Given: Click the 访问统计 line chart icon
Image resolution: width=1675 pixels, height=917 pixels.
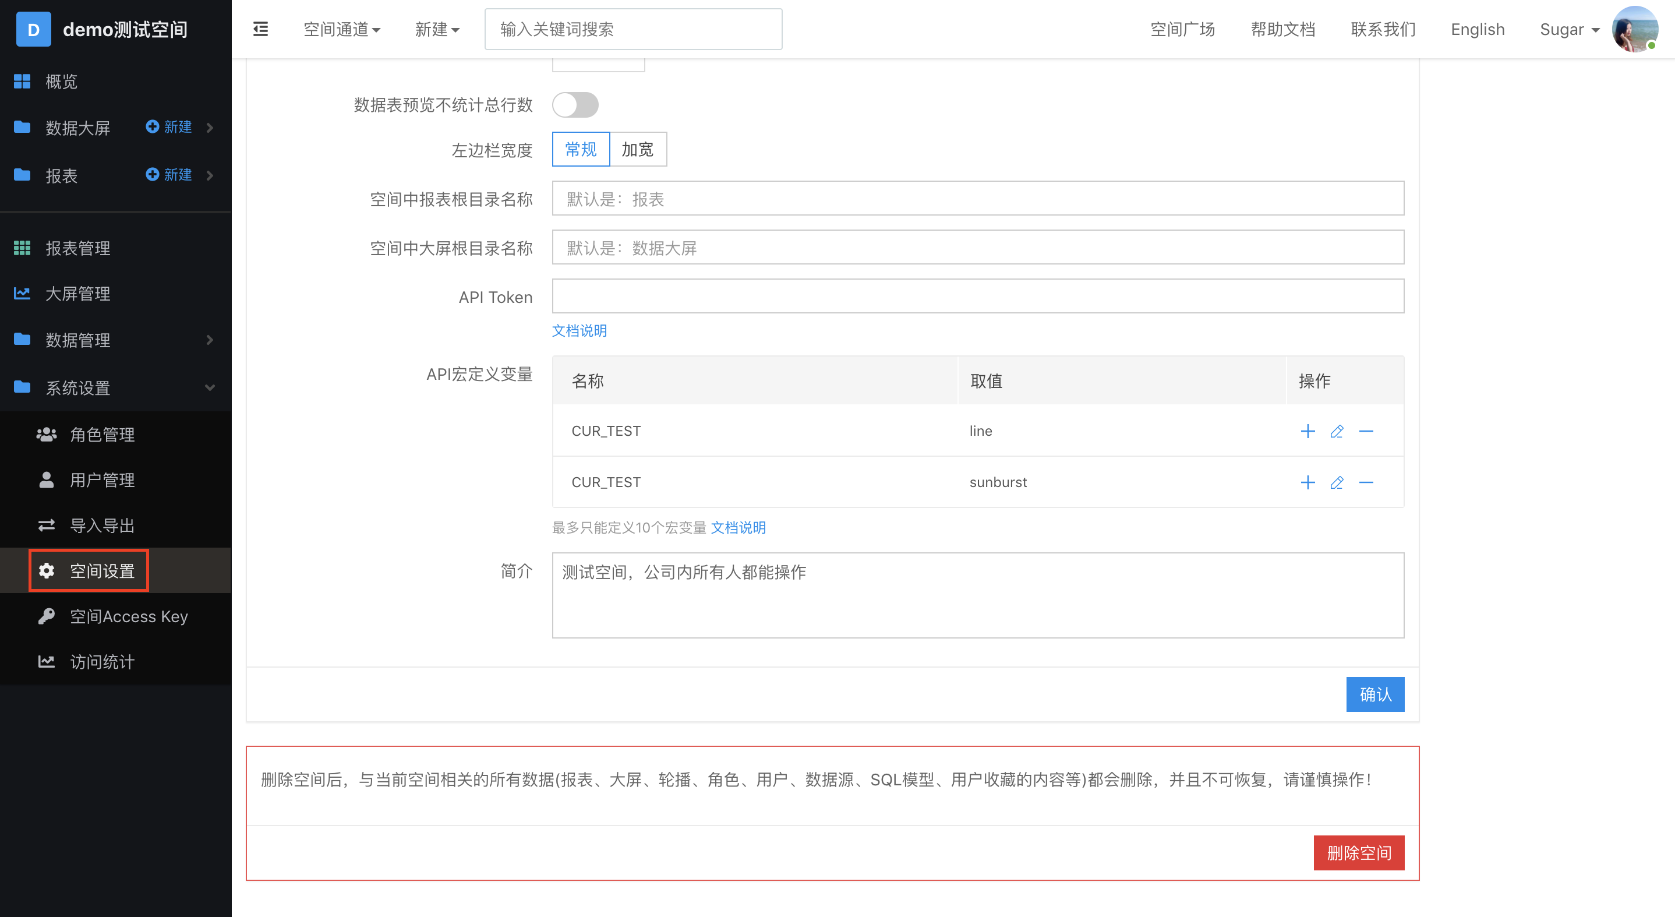Looking at the screenshot, I should coord(46,661).
